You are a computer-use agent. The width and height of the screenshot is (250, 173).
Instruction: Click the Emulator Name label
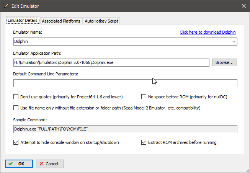click(x=28, y=32)
